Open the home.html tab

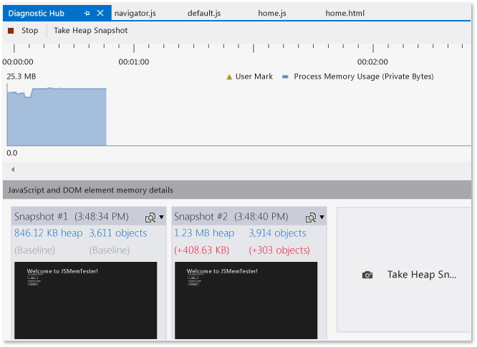pos(345,14)
